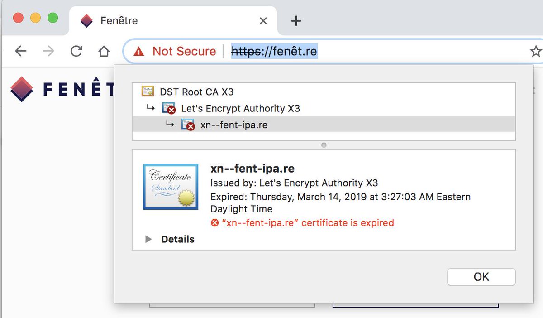Select DST Root CA X3 certificate row

324,92
